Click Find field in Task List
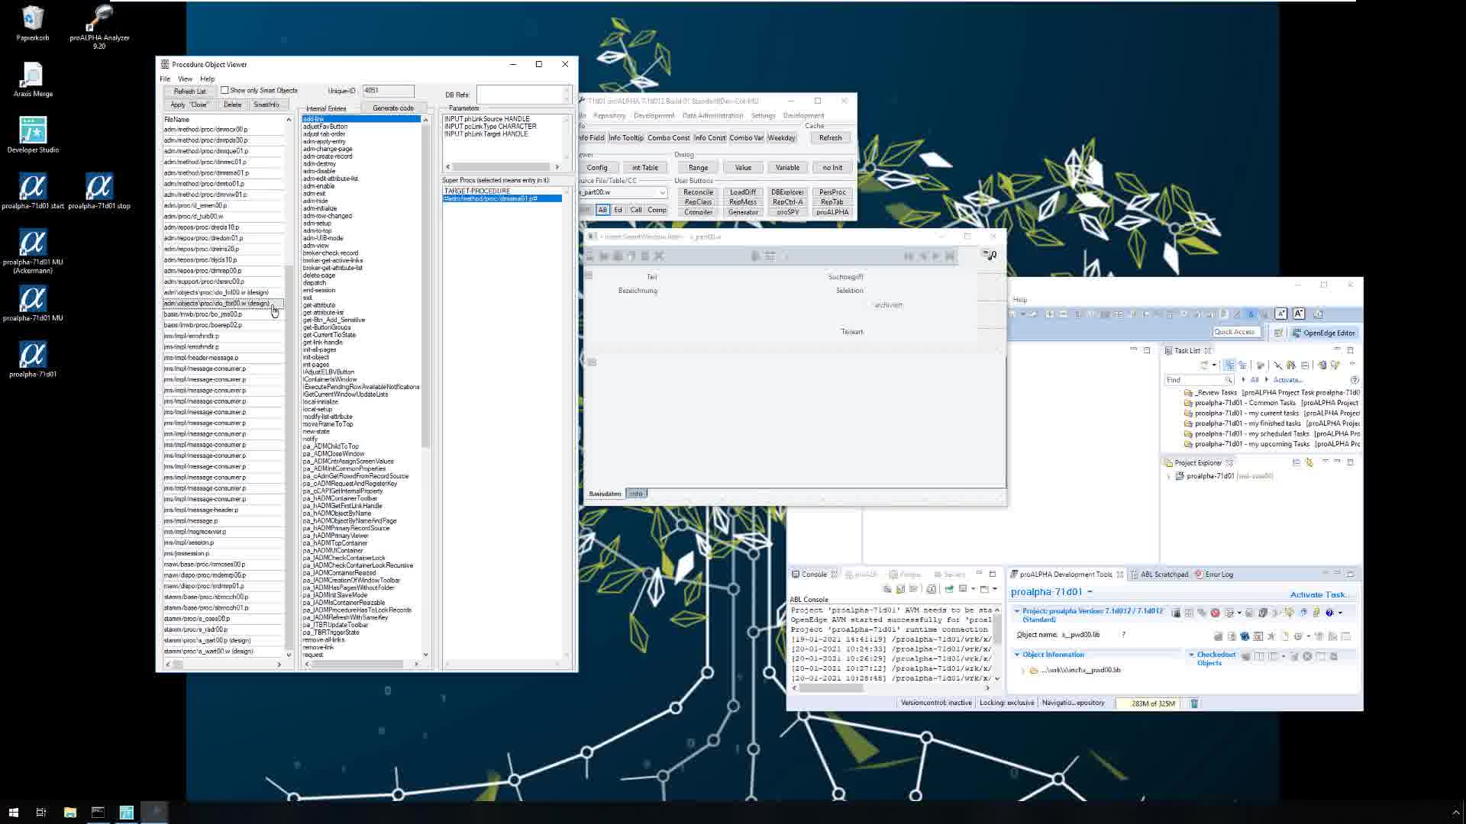 (1198, 380)
